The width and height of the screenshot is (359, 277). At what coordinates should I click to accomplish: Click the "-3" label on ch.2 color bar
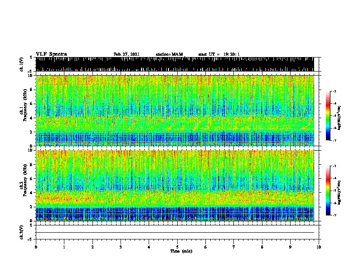tap(334, 166)
